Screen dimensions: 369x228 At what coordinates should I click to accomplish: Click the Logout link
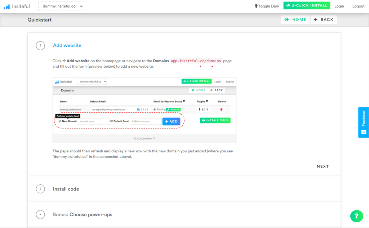click(x=358, y=6)
